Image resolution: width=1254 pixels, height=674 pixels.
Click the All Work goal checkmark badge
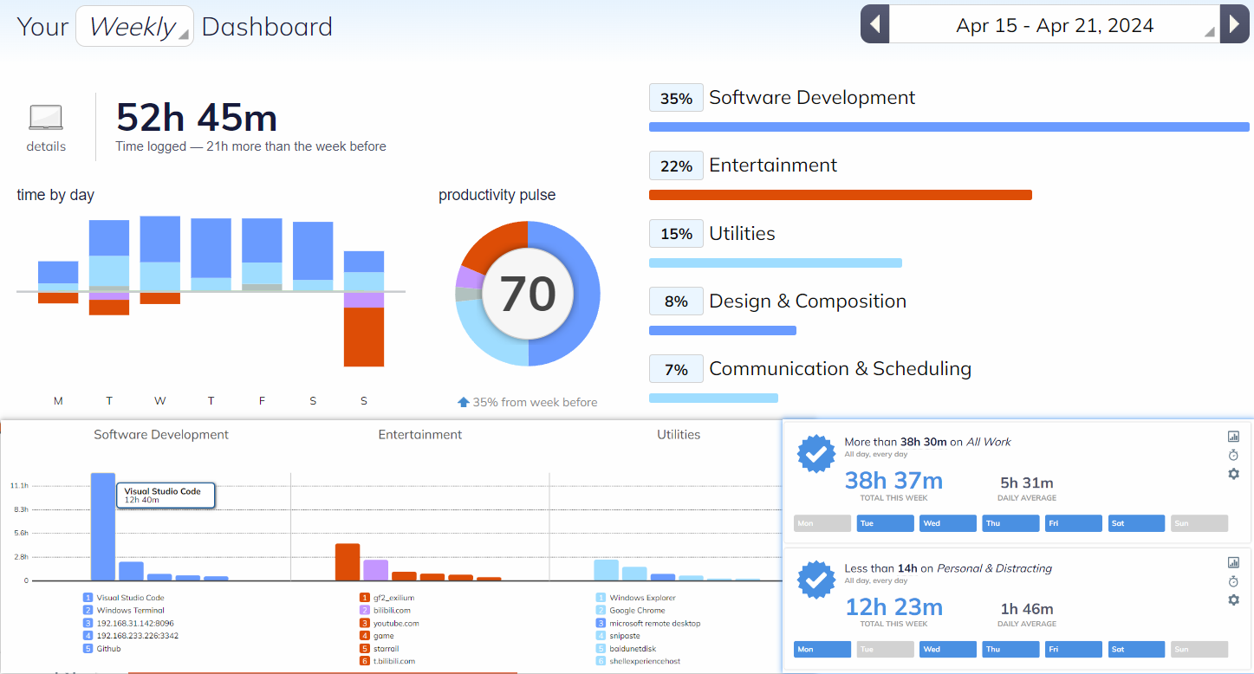815,454
